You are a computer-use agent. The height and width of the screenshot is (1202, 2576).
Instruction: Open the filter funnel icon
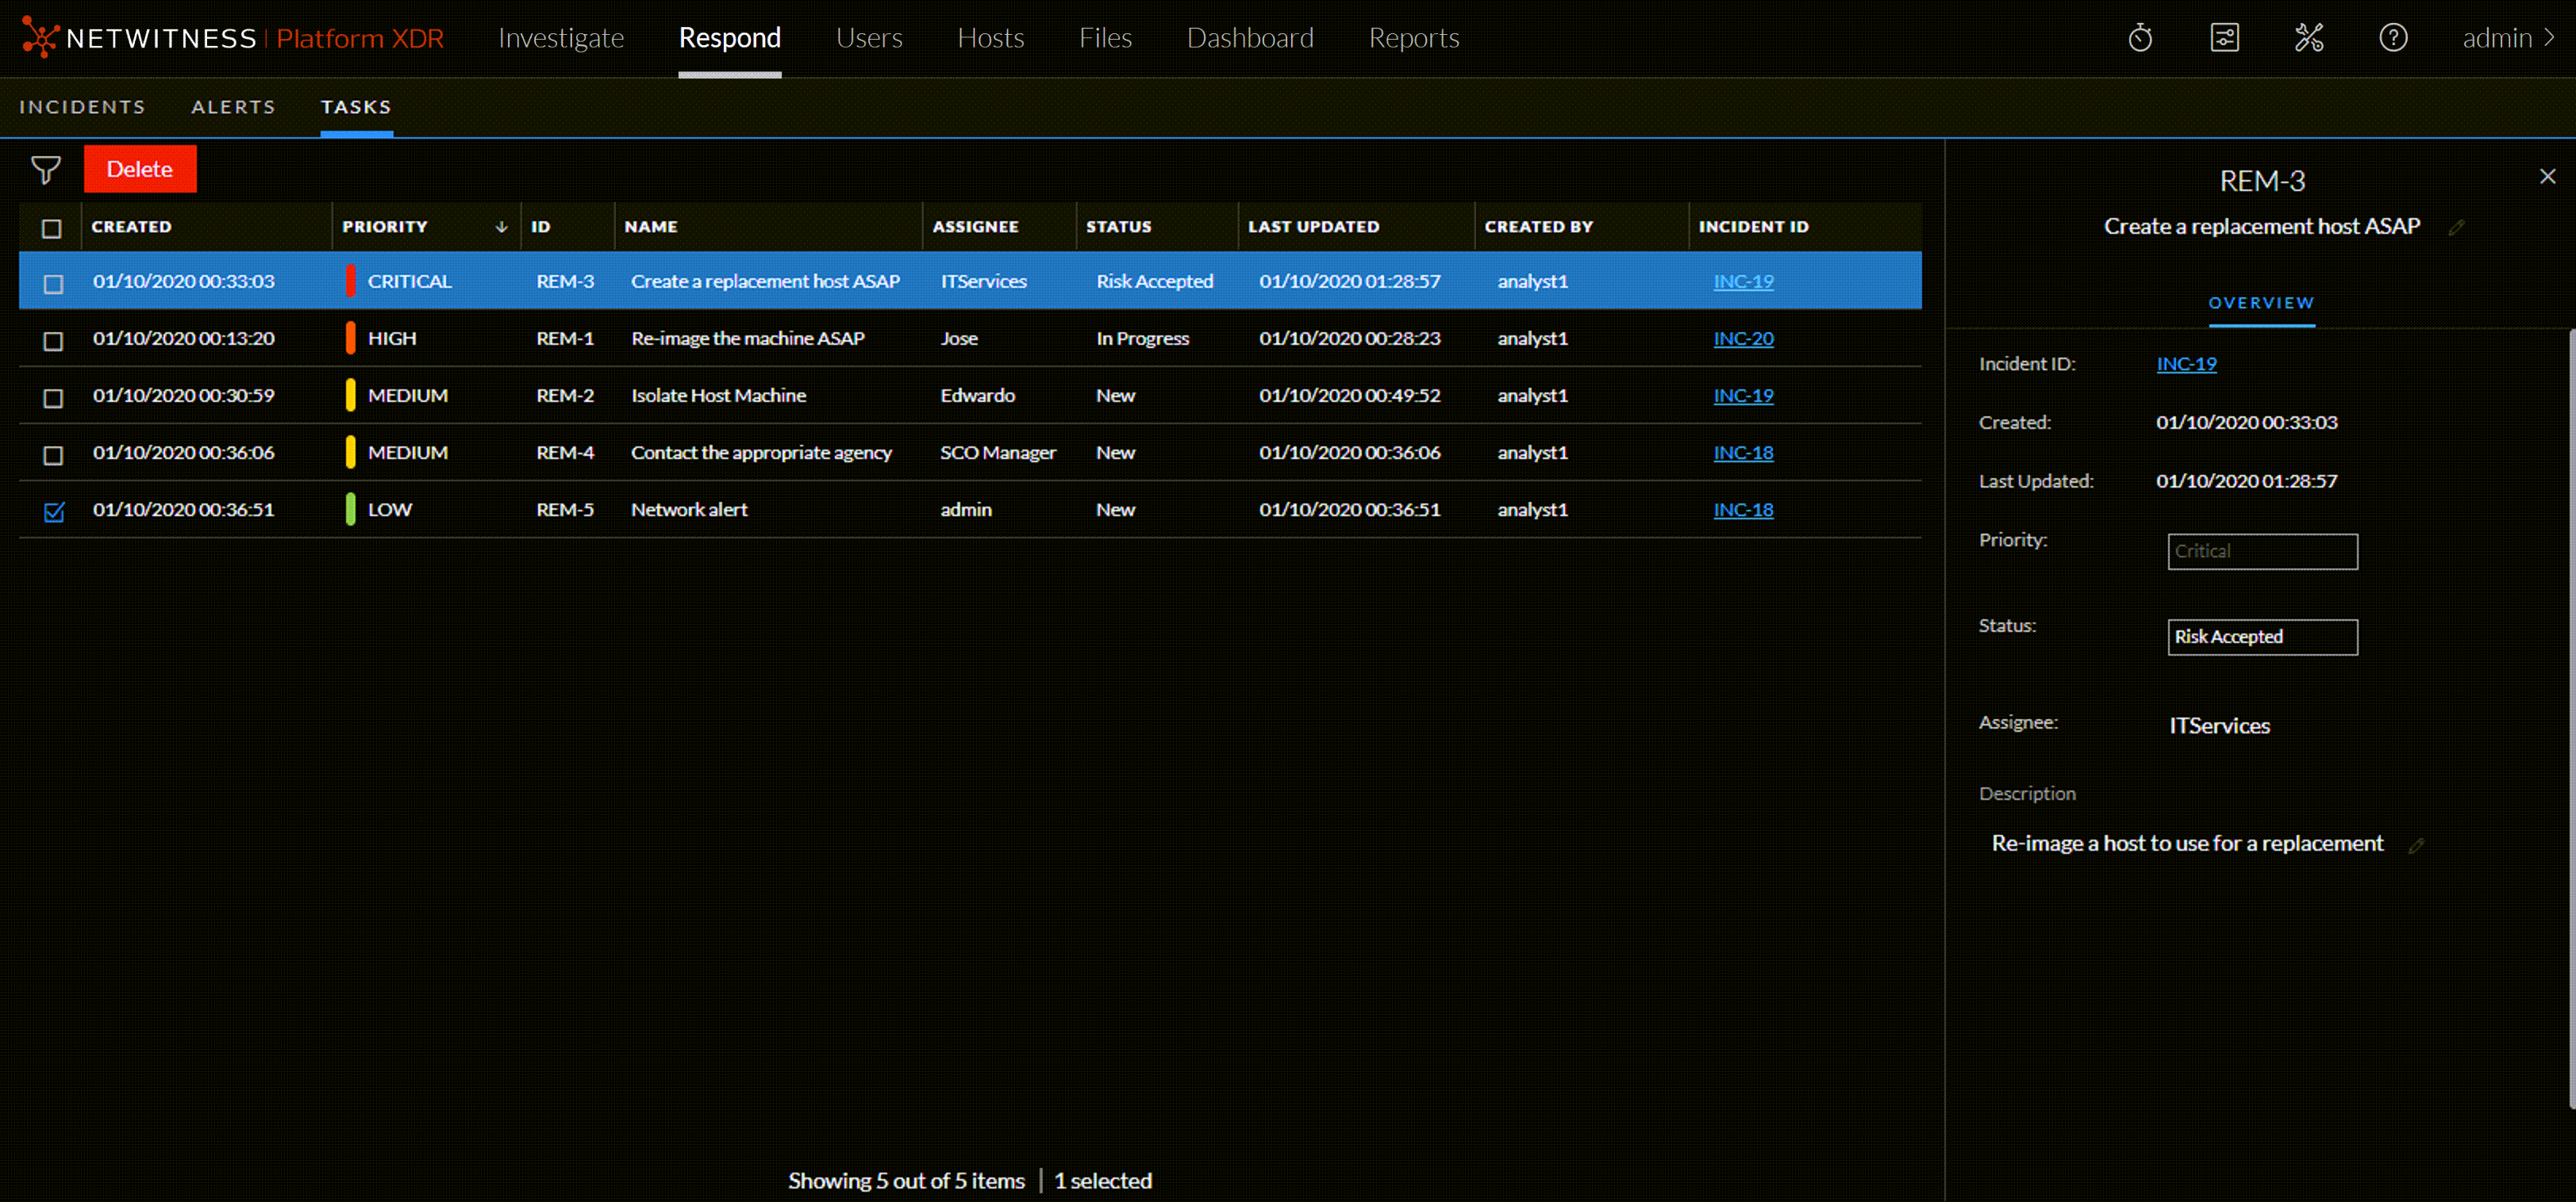(45, 170)
